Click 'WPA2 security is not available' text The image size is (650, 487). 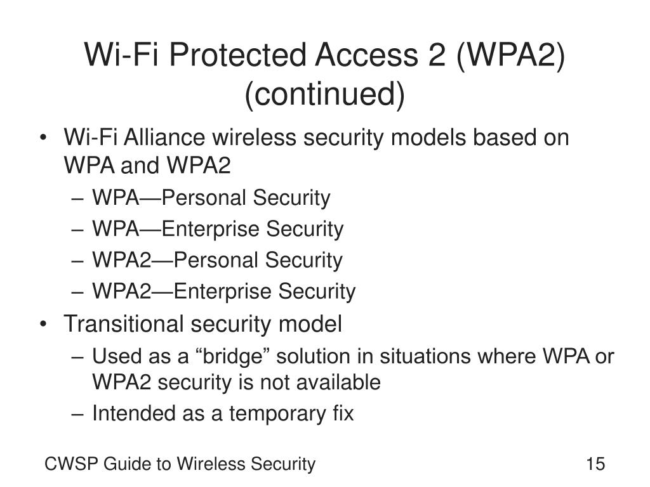point(236,382)
